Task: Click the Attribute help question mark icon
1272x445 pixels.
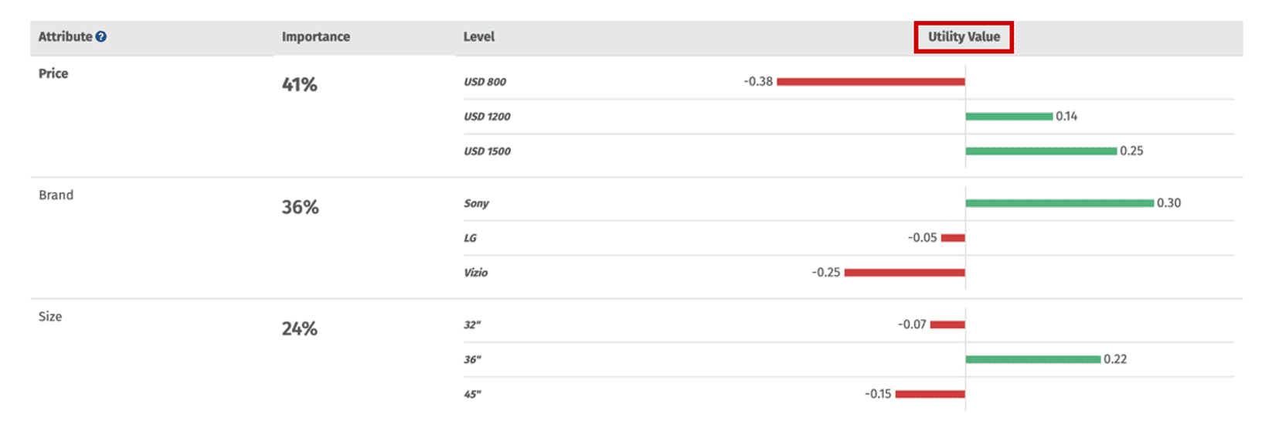Action: pos(101,37)
